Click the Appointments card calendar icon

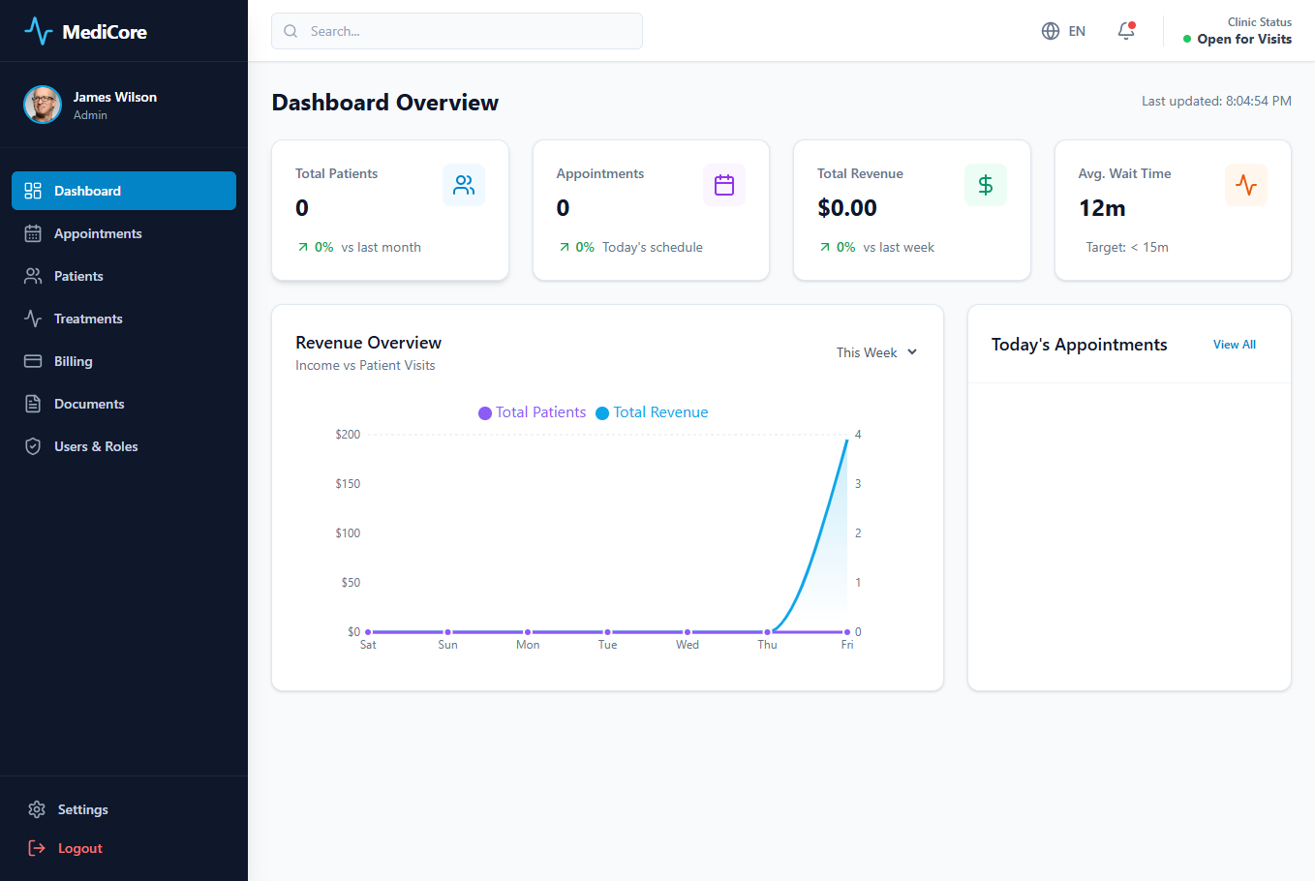point(724,185)
